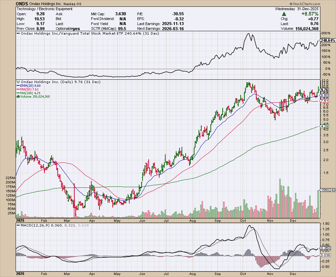Click the +8.57% percent change
The height and width of the screenshot is (277, 336).
(x=310, y=14)
